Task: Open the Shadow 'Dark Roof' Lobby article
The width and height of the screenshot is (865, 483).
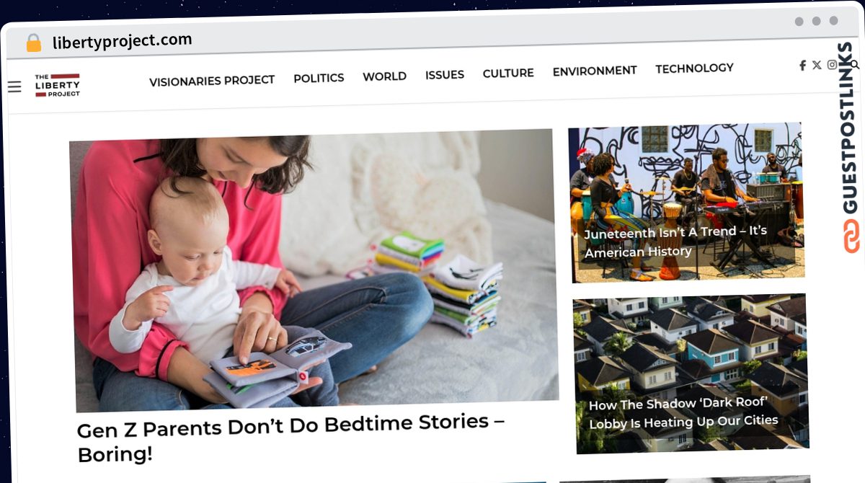Action: pos(683,413)
